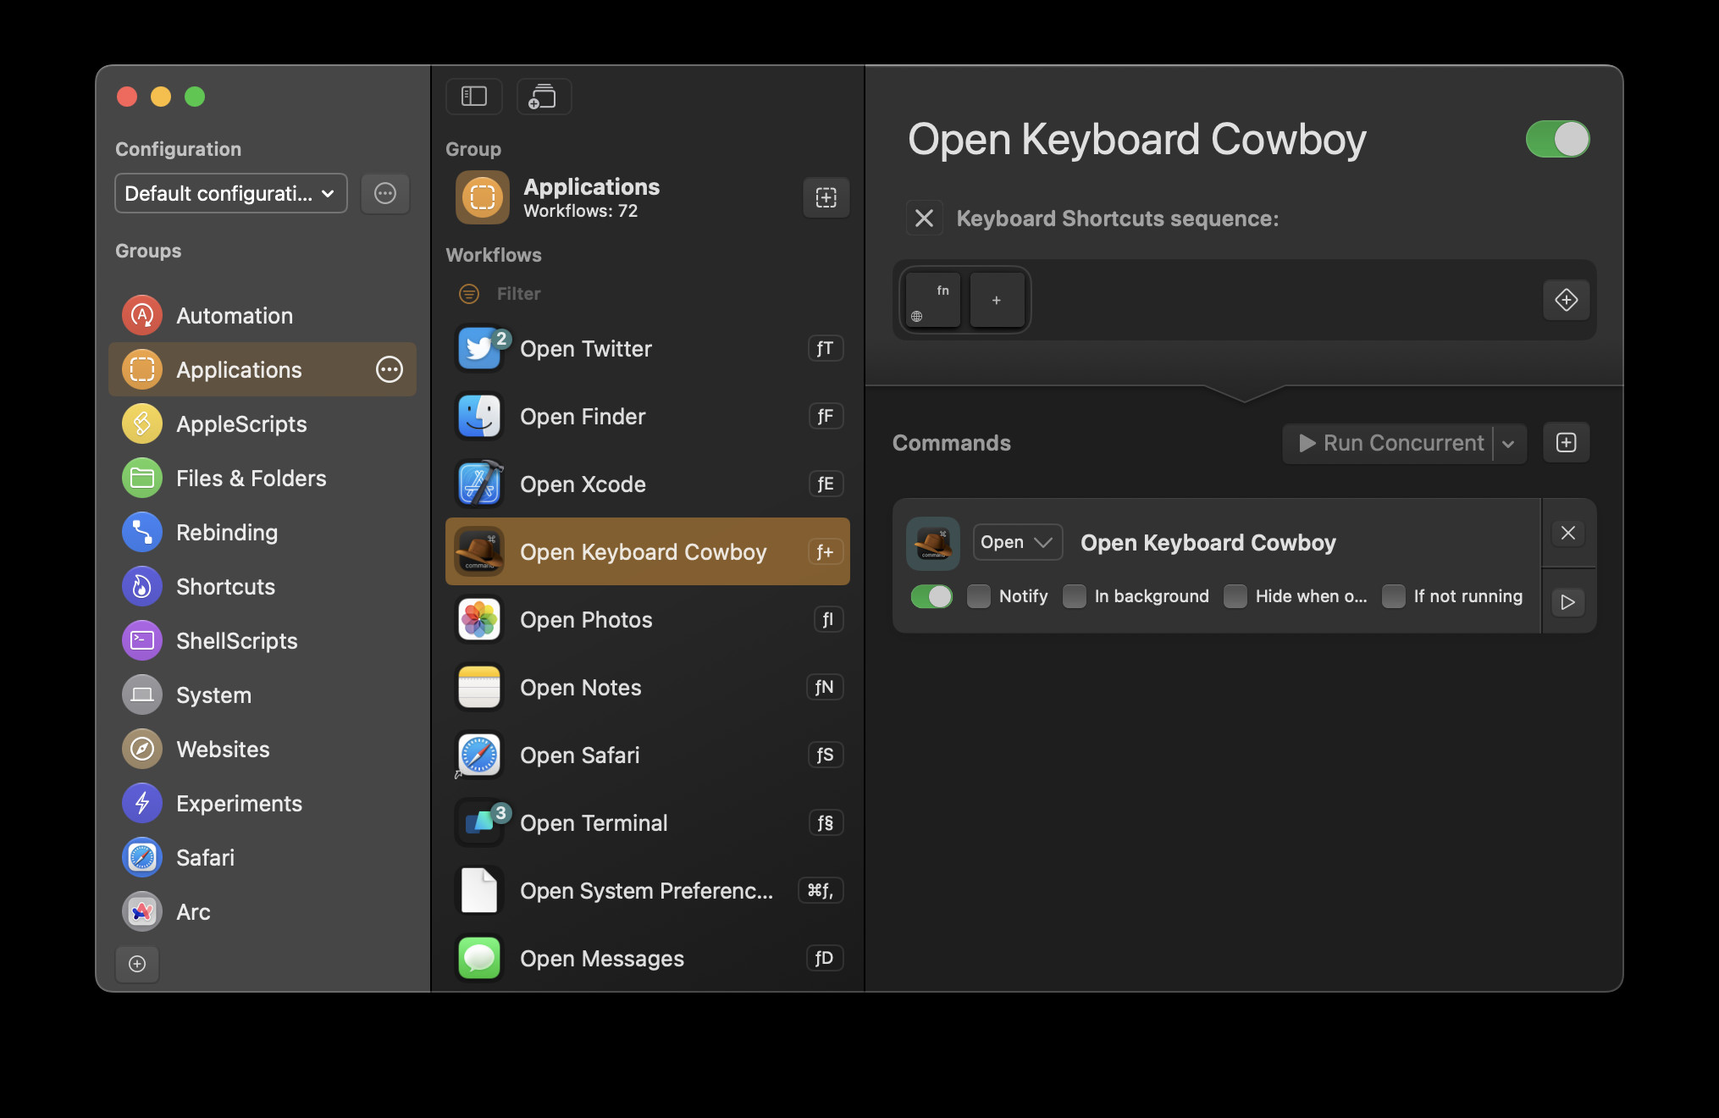The width and height of the screenshot is (1719, 1118).
Task: Select the Arc group
Action: click(x=263, y=912)
